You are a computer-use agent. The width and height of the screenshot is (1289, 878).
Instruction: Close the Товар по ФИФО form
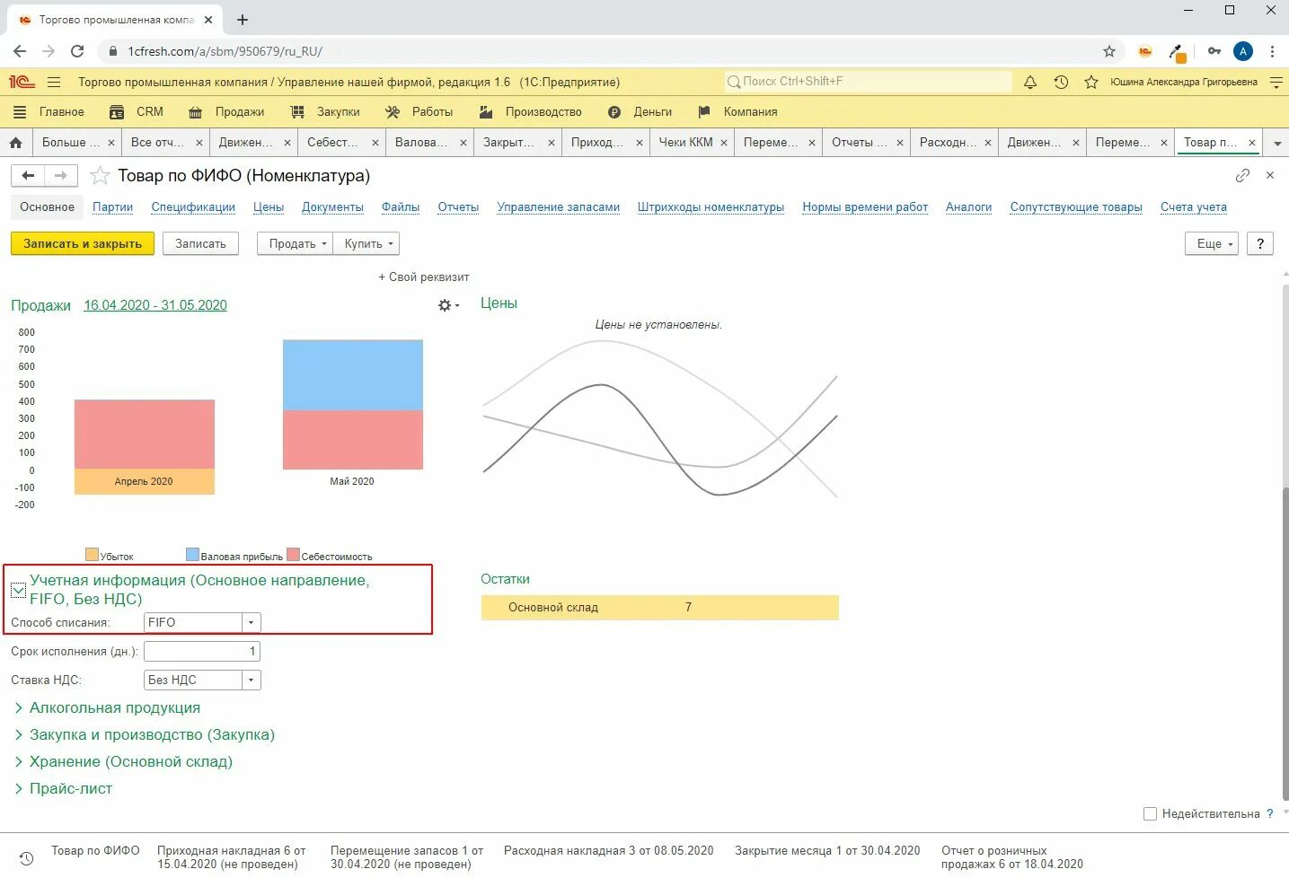click(x=1270, y=175)
